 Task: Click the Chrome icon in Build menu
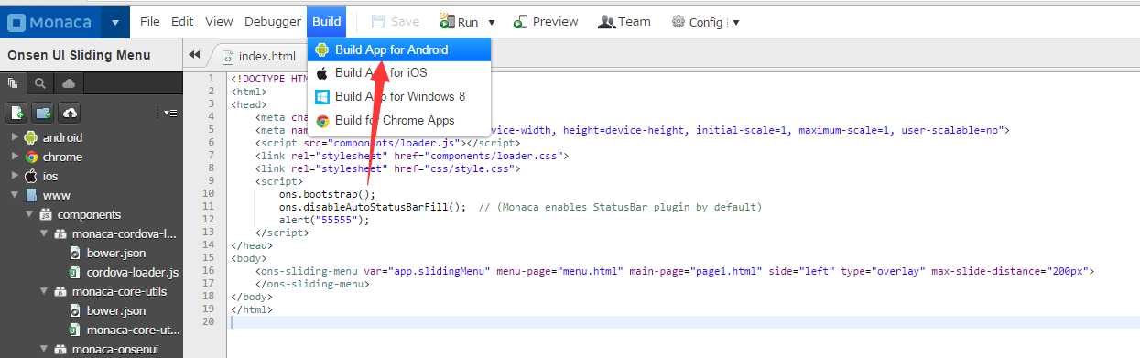click(x=322, y=120)
